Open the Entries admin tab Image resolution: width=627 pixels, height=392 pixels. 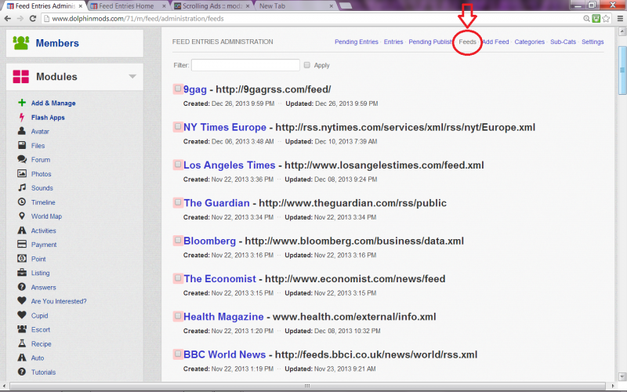[x=393, y=42]
